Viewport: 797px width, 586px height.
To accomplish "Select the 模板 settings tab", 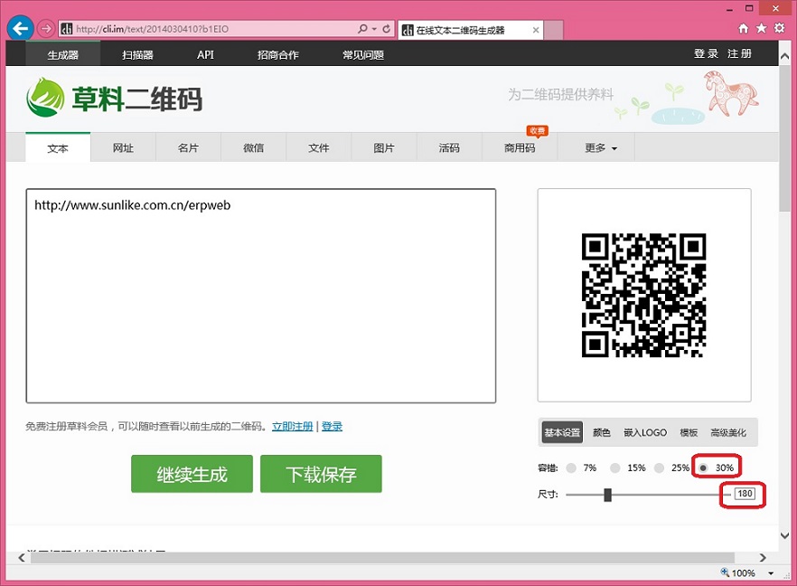I will [x=689, y=432].
